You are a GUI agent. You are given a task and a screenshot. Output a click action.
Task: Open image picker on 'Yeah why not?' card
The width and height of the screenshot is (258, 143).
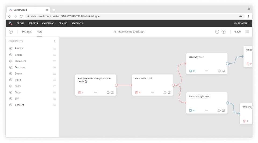(x=223, y=71)
